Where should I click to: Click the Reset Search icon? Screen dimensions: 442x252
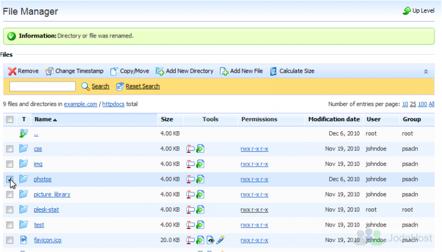(x=120, y=87)
